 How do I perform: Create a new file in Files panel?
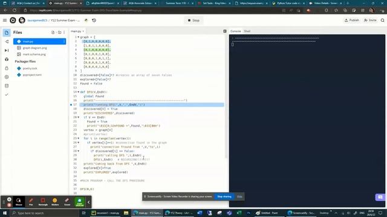point(53,33)
